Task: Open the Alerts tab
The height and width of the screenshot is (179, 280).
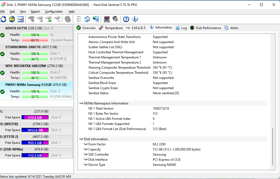Action: point(231,28)
